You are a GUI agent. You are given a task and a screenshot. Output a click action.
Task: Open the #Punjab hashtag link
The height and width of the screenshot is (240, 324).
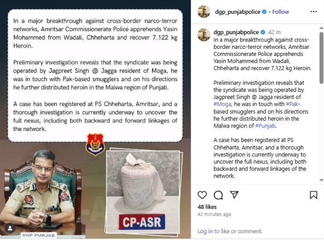pos(265,126)
